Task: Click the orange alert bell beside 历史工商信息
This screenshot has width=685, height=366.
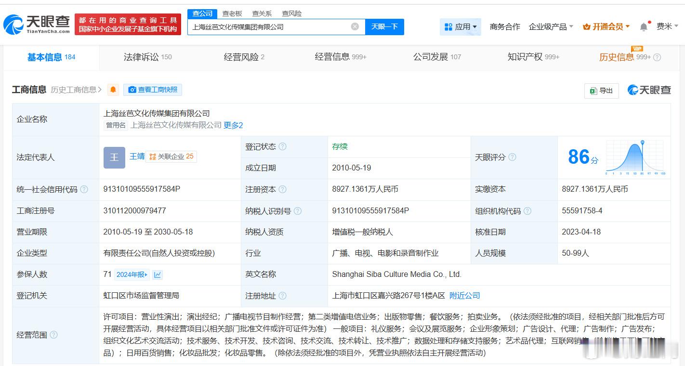Action: (x=113, y=90)
